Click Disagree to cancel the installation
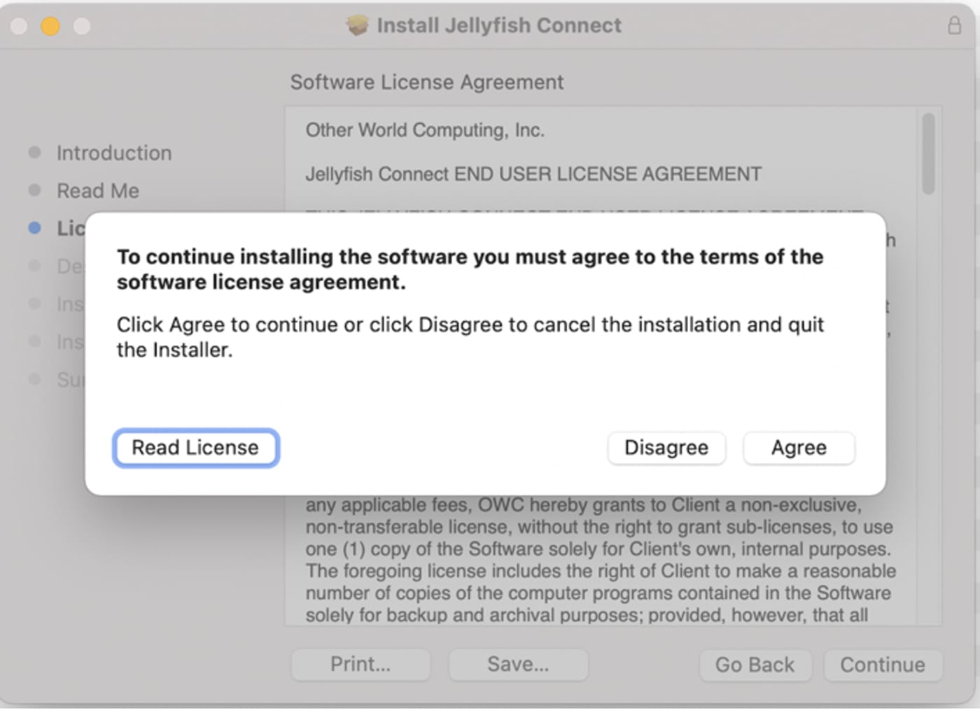This screenshot has height=710, width=980. click(666, 448)
